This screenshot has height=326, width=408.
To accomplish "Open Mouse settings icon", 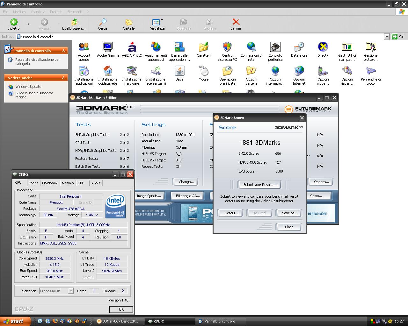I will tap(203, 73).
